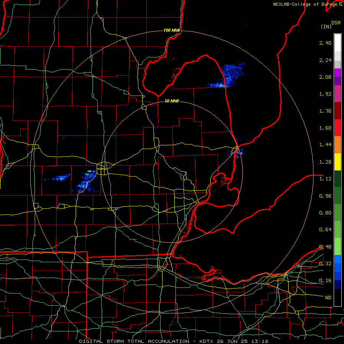Pick the orange legend swatch
Viewport: 344px width, 344px height.
tap(338, 144)
